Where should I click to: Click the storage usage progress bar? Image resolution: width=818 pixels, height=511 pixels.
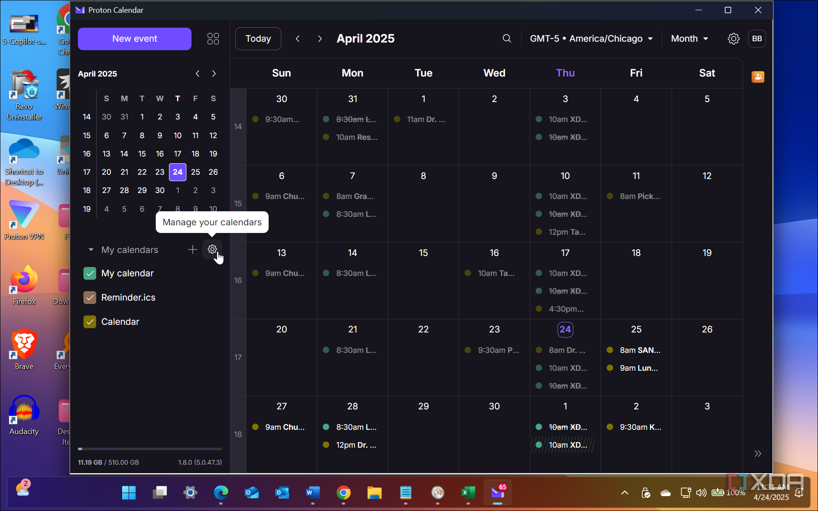click(x=150, y=449)
